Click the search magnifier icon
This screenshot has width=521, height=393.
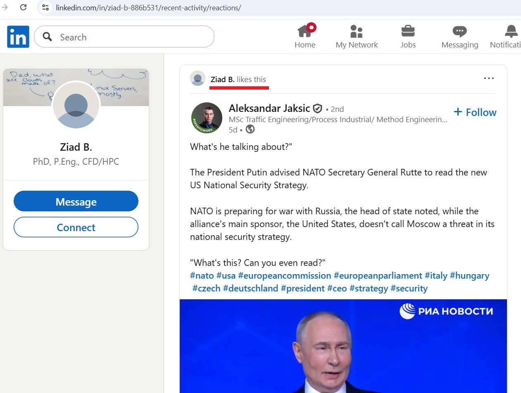click(x=47, y=37)
